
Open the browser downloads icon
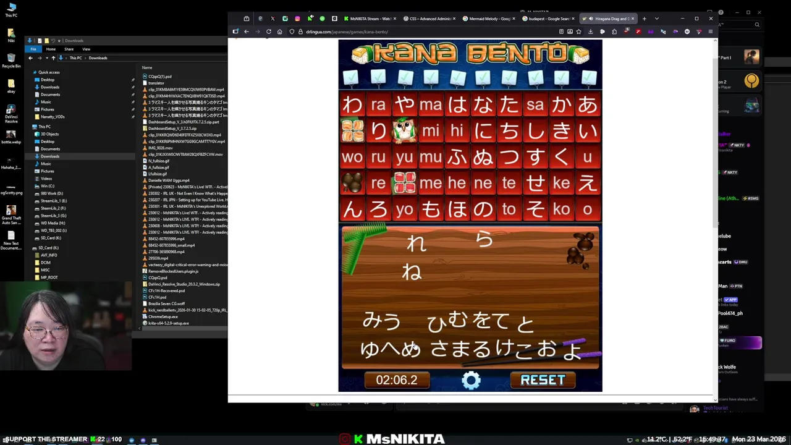[591, 32]
